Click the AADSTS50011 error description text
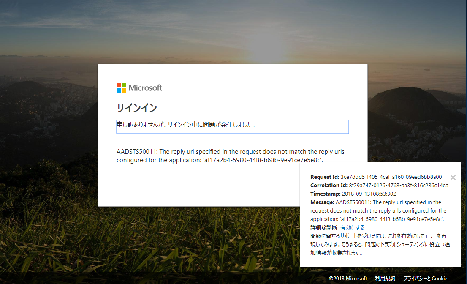This screenshot has height=284, width=467. click(x=231, y=156)
